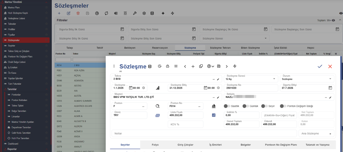Click eye icon next to Toplam: 99+
The width and height of the screenshot is (343, 152).
(x=333, y=20)
